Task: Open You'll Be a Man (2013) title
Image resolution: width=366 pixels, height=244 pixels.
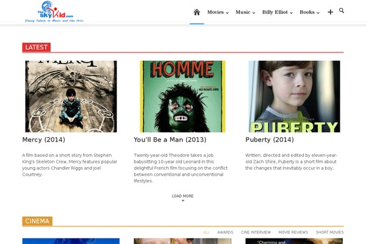Action: (170, 140)
